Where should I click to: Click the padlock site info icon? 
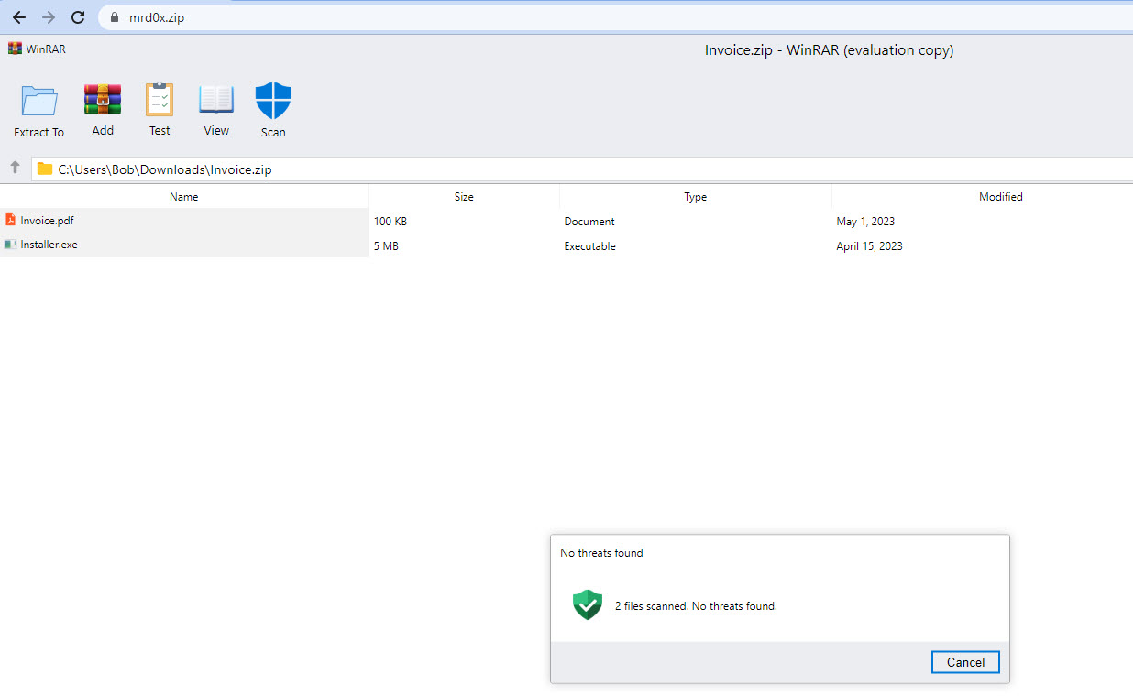click(115, 17)
